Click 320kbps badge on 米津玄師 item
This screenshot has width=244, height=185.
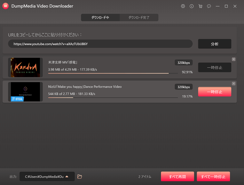click(184, 63)
